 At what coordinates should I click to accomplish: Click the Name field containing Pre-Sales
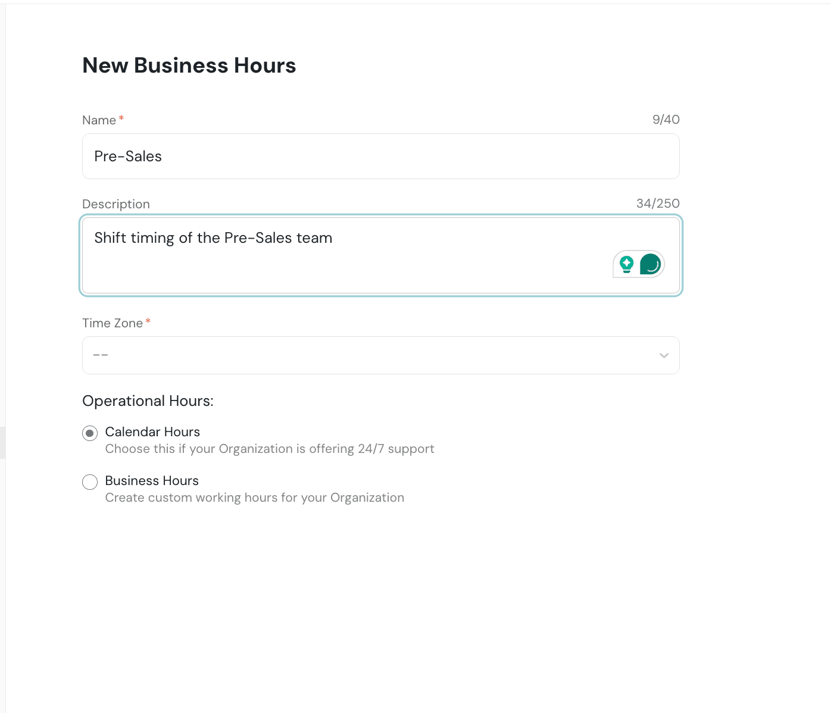tap(380, 156)
